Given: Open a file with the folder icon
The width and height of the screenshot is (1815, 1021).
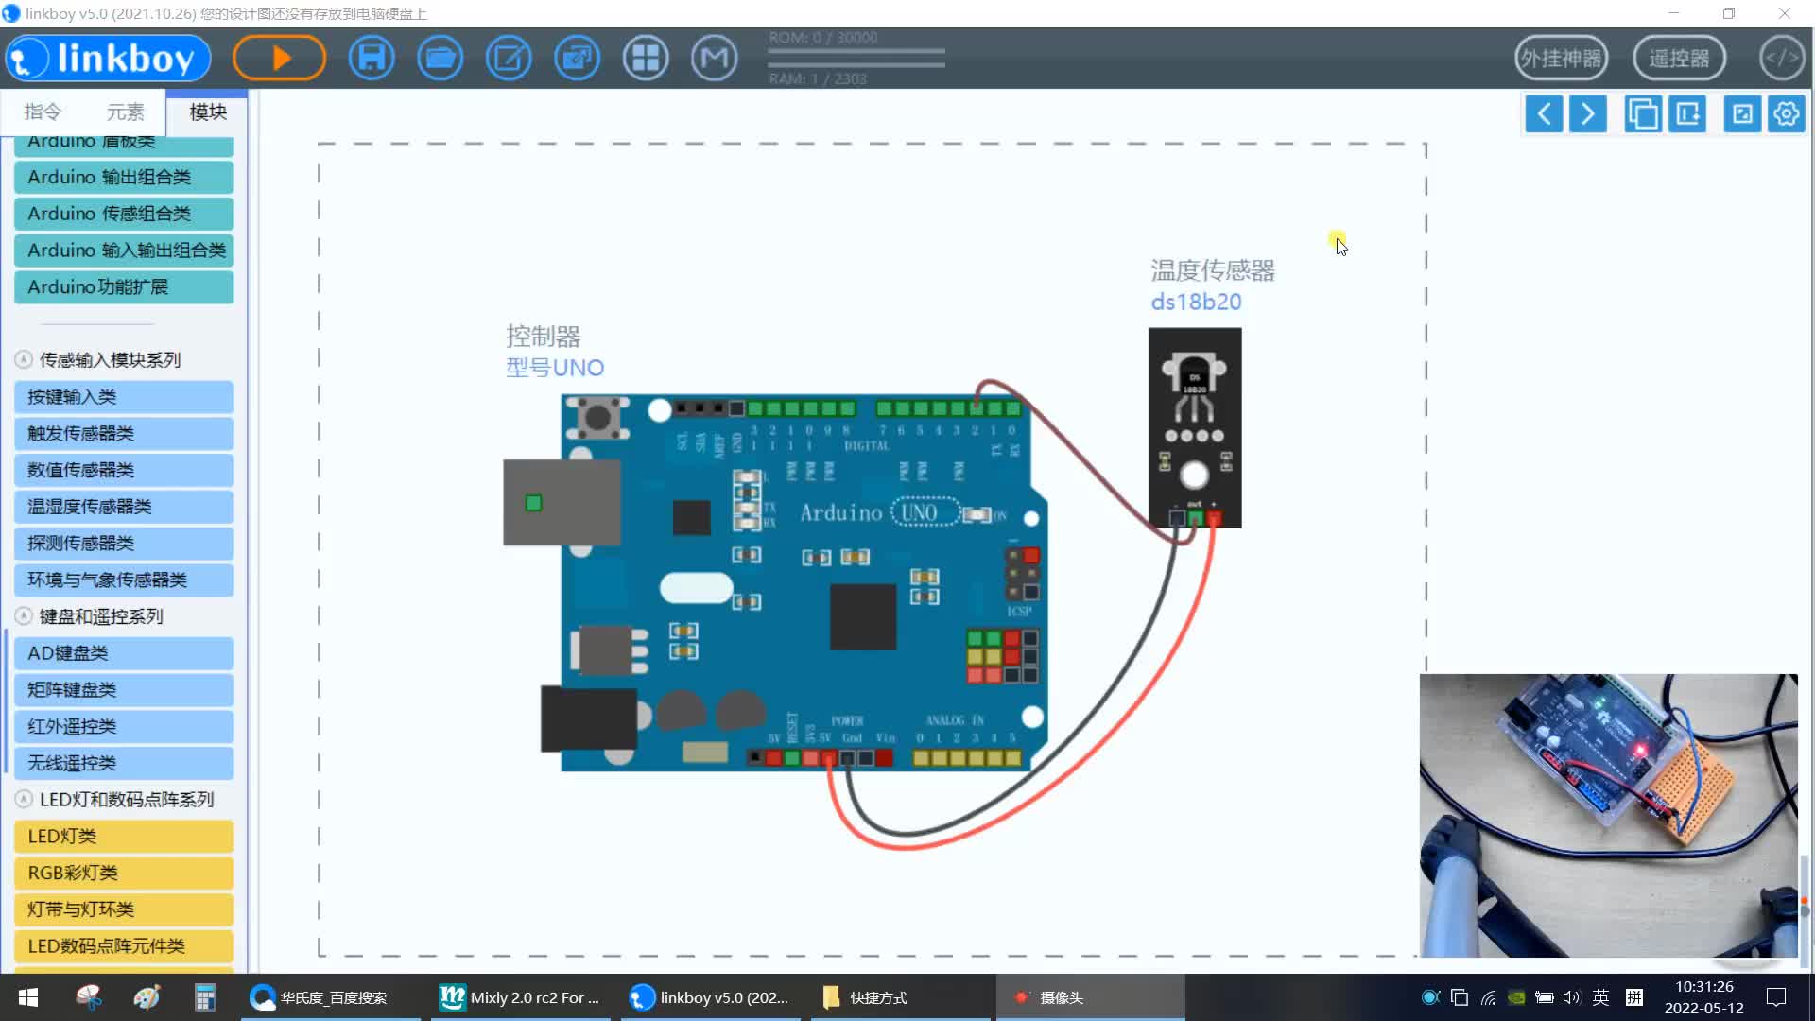Looking at the screenshot, I should pos(441,59).
